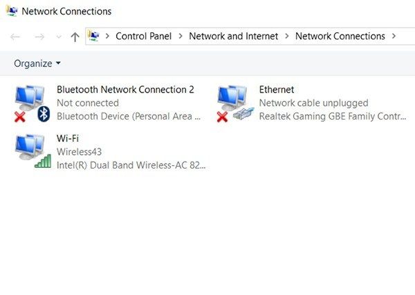The height and width of the screenshot is (295, 415).
Task: Click the Wi-Fi connection name label
Action: coord(68,138)
